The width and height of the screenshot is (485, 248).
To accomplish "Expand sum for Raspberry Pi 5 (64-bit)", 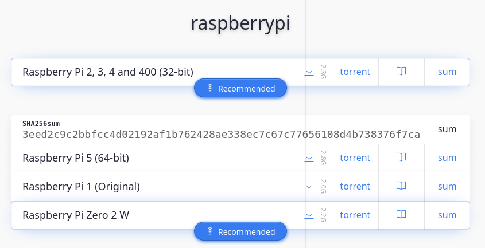I will coord(447,158).
